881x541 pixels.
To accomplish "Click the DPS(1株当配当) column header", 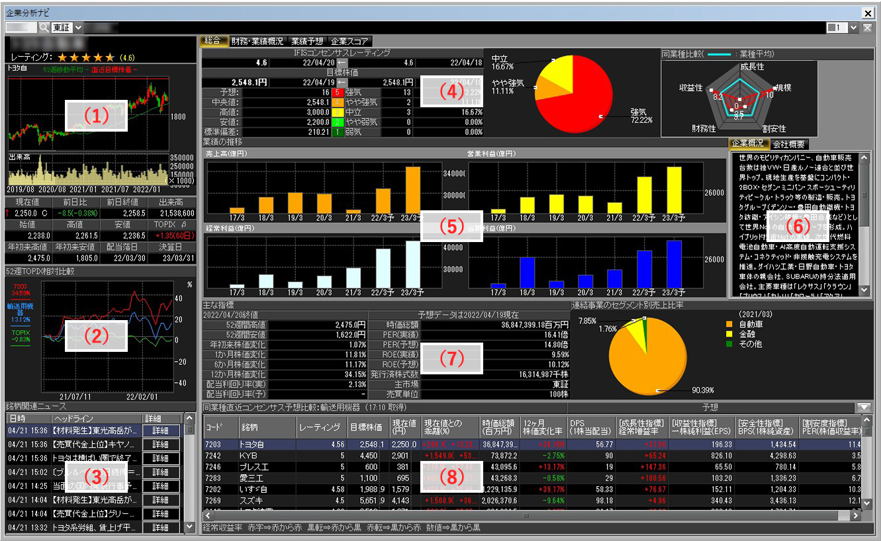I will click(x=590, y=427).
